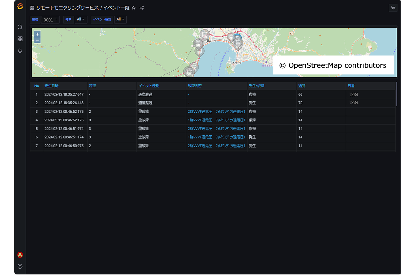Open 故障内容 link in row No 6

(x=216, y=137)
